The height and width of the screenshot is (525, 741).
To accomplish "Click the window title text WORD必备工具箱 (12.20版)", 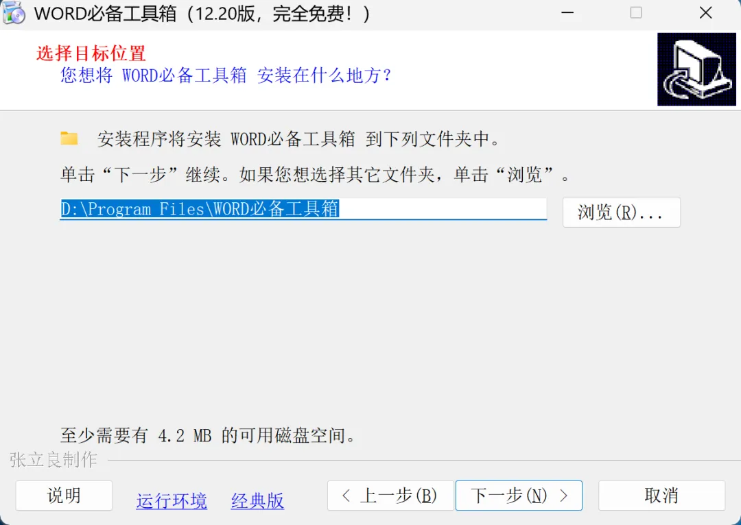I will point(202,14).
